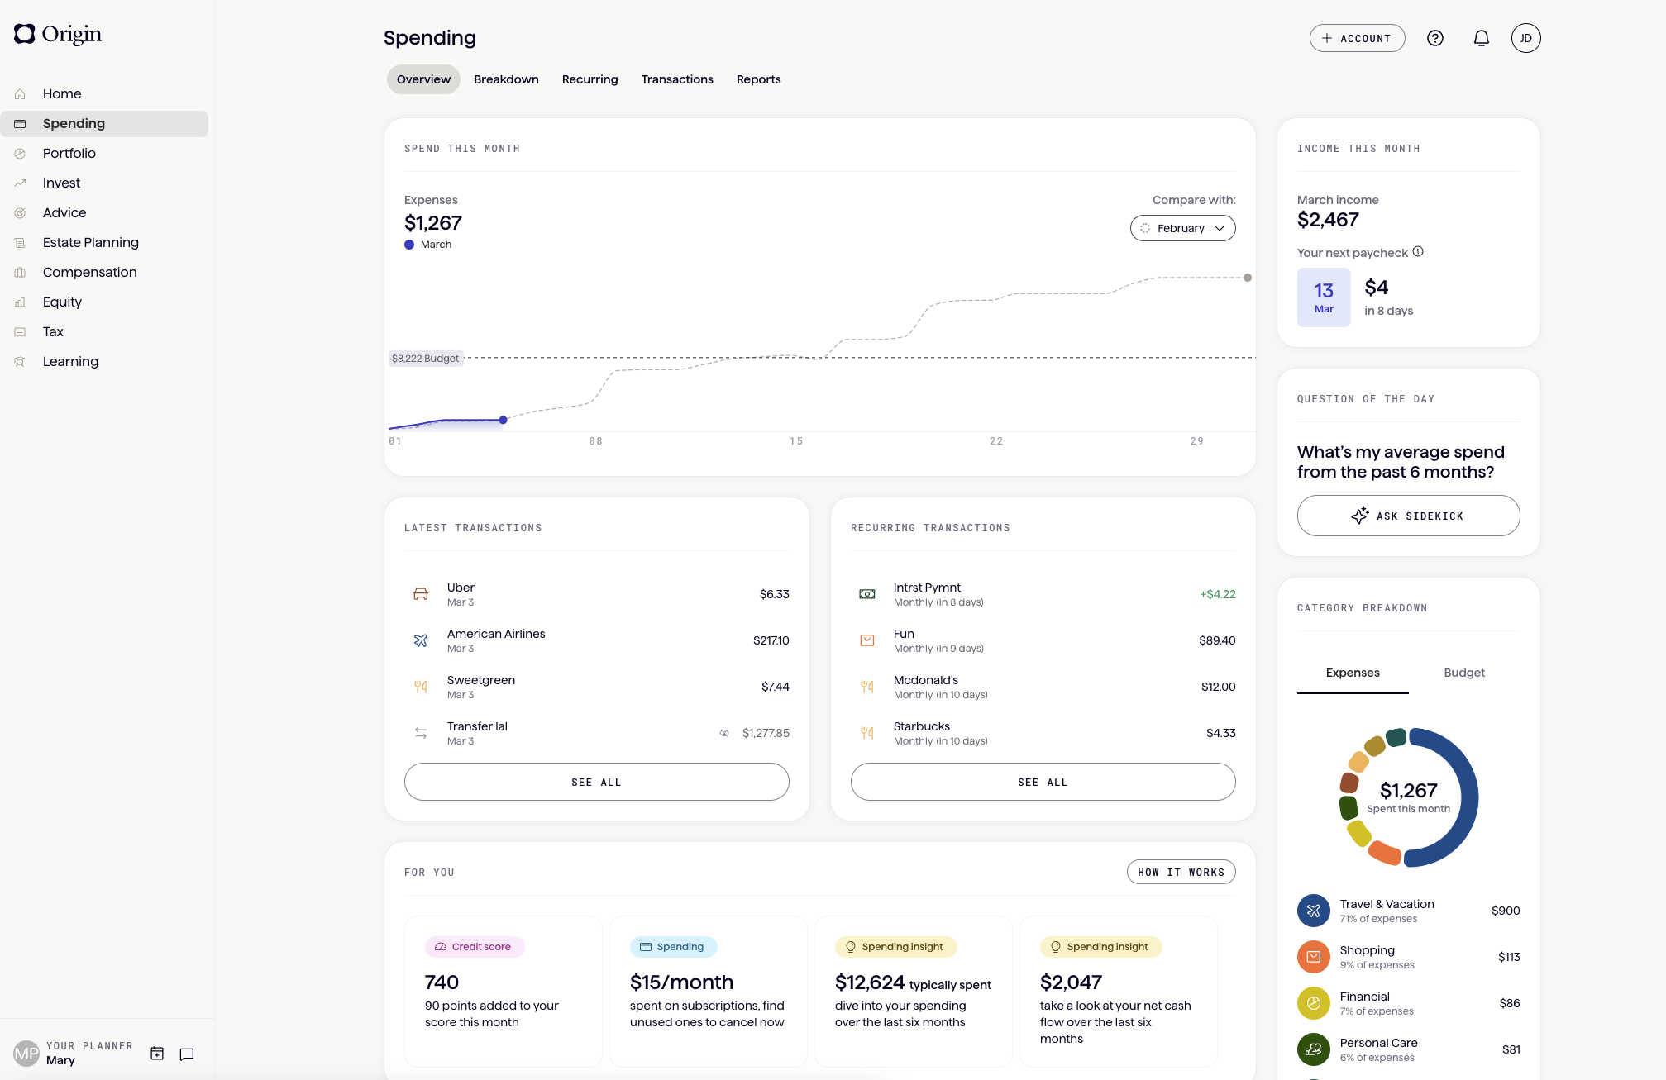
Task: Open the February compare dropdown
Action: tap(1182, 228)
